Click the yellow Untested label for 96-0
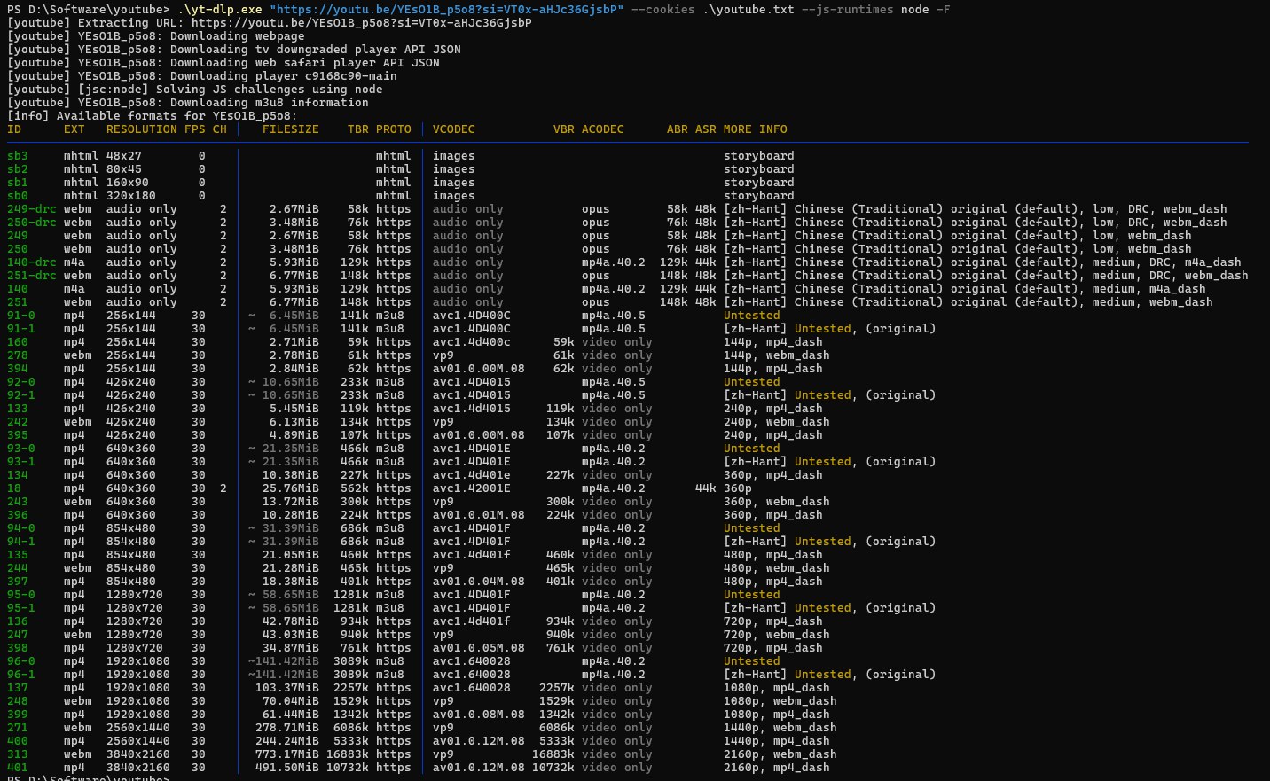The image size is (1270, 781). 752,660
